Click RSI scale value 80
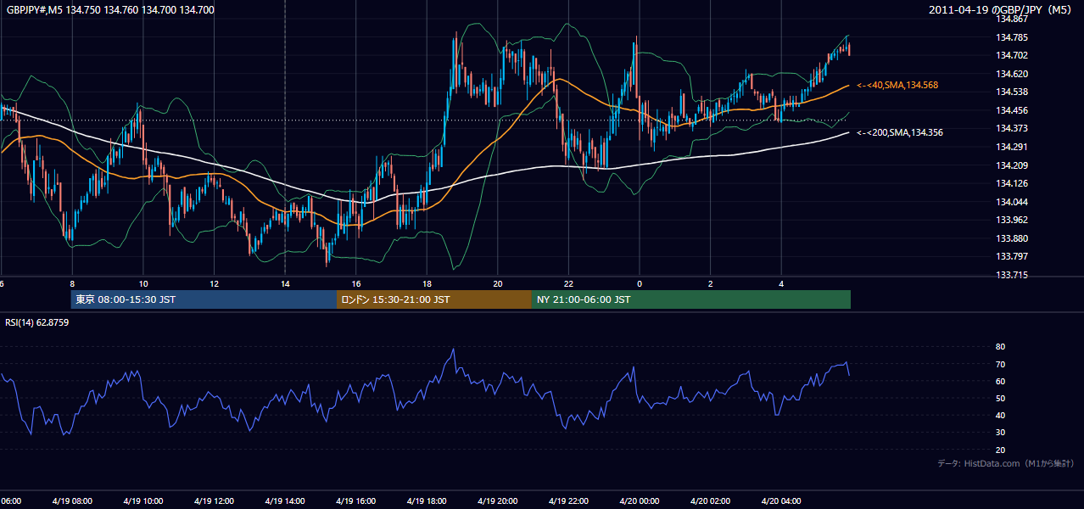The width and height of the screenshot is (1084, 509). coord(1000,347)
